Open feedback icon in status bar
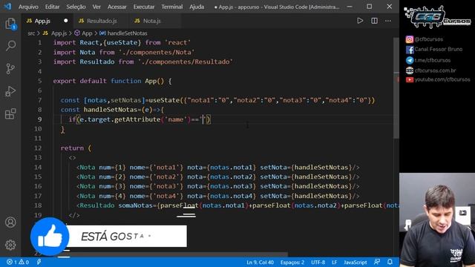475x267 pixels. 377,262
